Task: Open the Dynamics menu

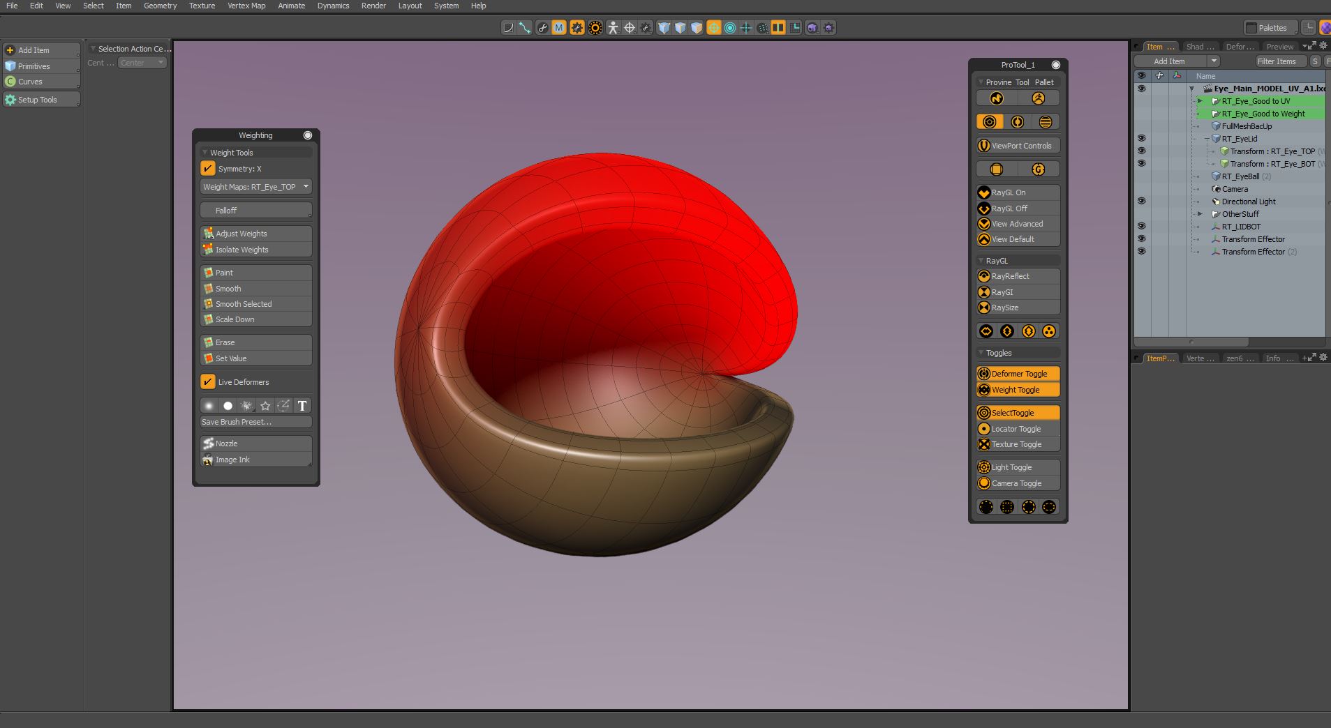Action: [333, 6]
